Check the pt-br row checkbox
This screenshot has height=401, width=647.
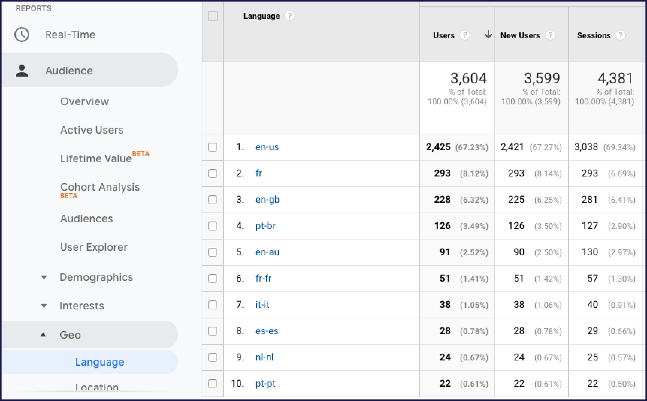(213, 226)
